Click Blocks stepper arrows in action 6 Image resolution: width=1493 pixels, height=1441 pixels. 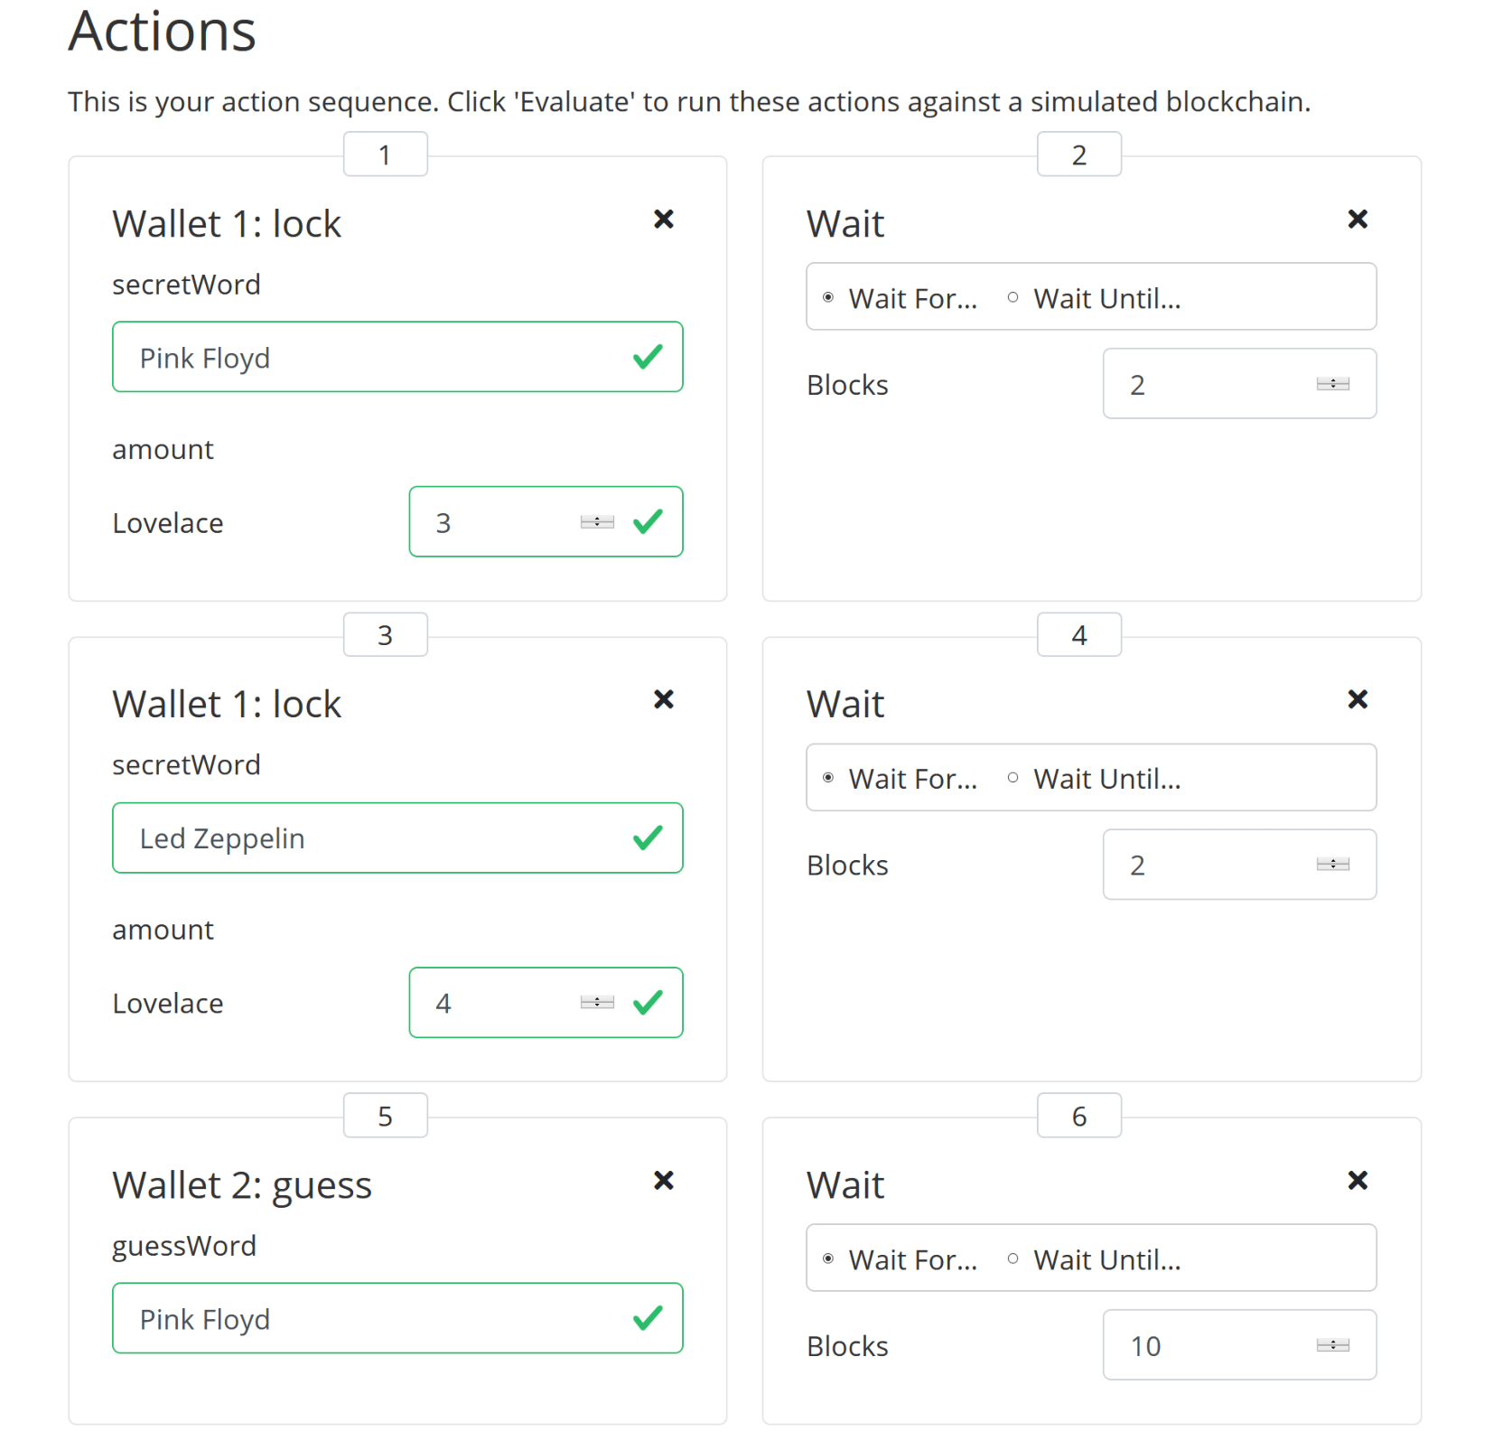coord(1332,1345)
